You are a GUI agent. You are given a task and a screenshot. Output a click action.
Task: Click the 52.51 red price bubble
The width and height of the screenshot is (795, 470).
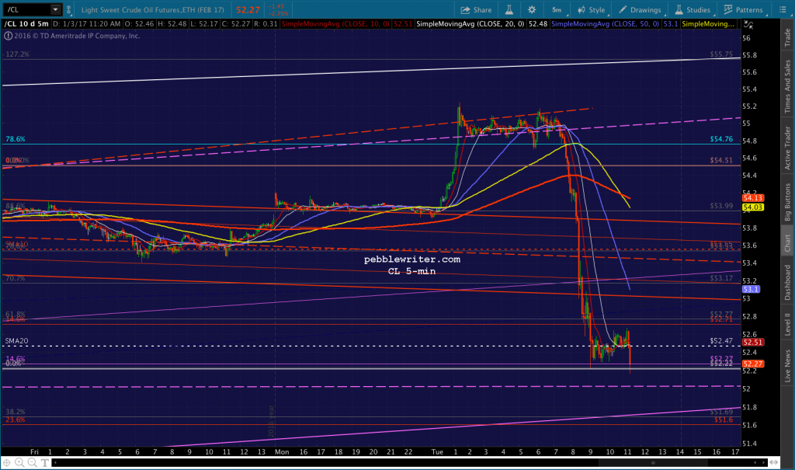pos(752,342)
